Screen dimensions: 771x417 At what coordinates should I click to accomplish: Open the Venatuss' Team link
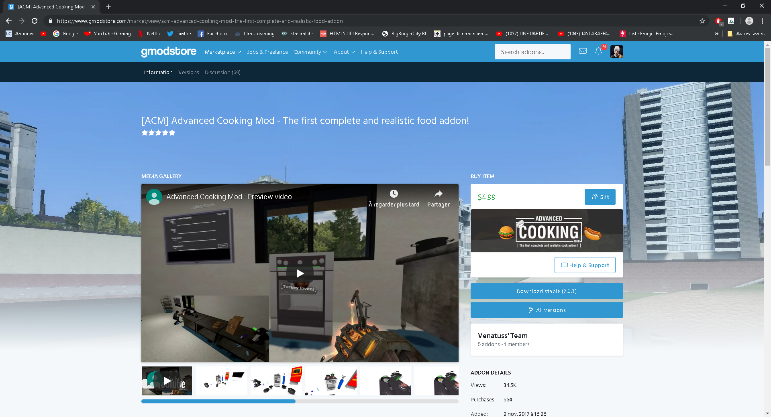click(x=502, y=336)
